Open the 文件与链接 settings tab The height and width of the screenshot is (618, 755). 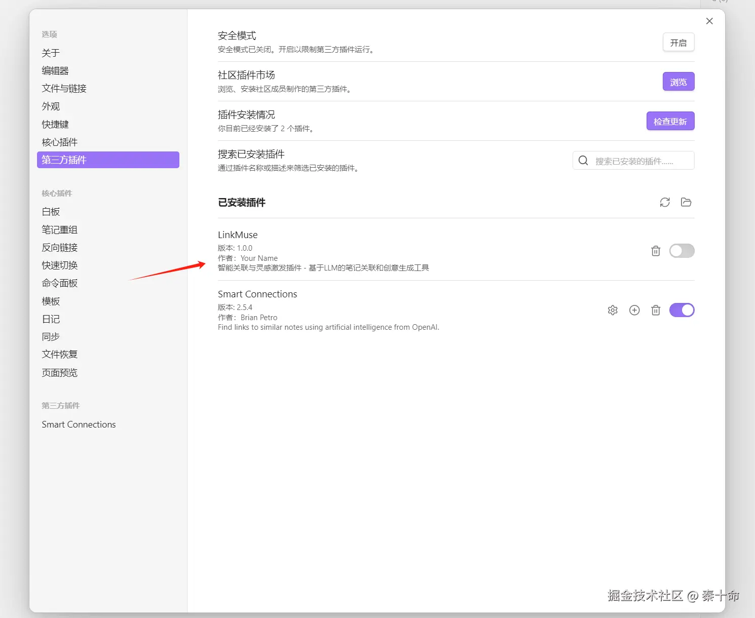(x=64, y=89)
